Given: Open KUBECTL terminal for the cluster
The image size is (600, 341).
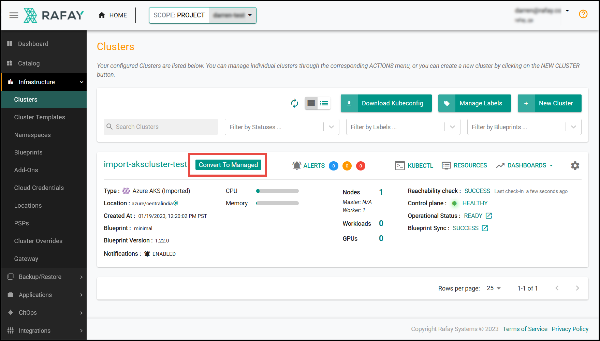Looking at the screenshot, I should (x=414, y=165).
